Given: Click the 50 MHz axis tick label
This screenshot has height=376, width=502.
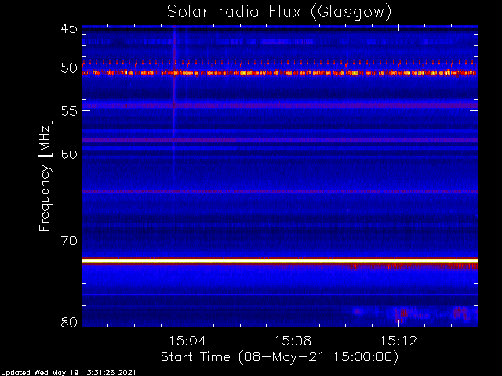Looking at the screenshot, I should click(x=69, y=68).
